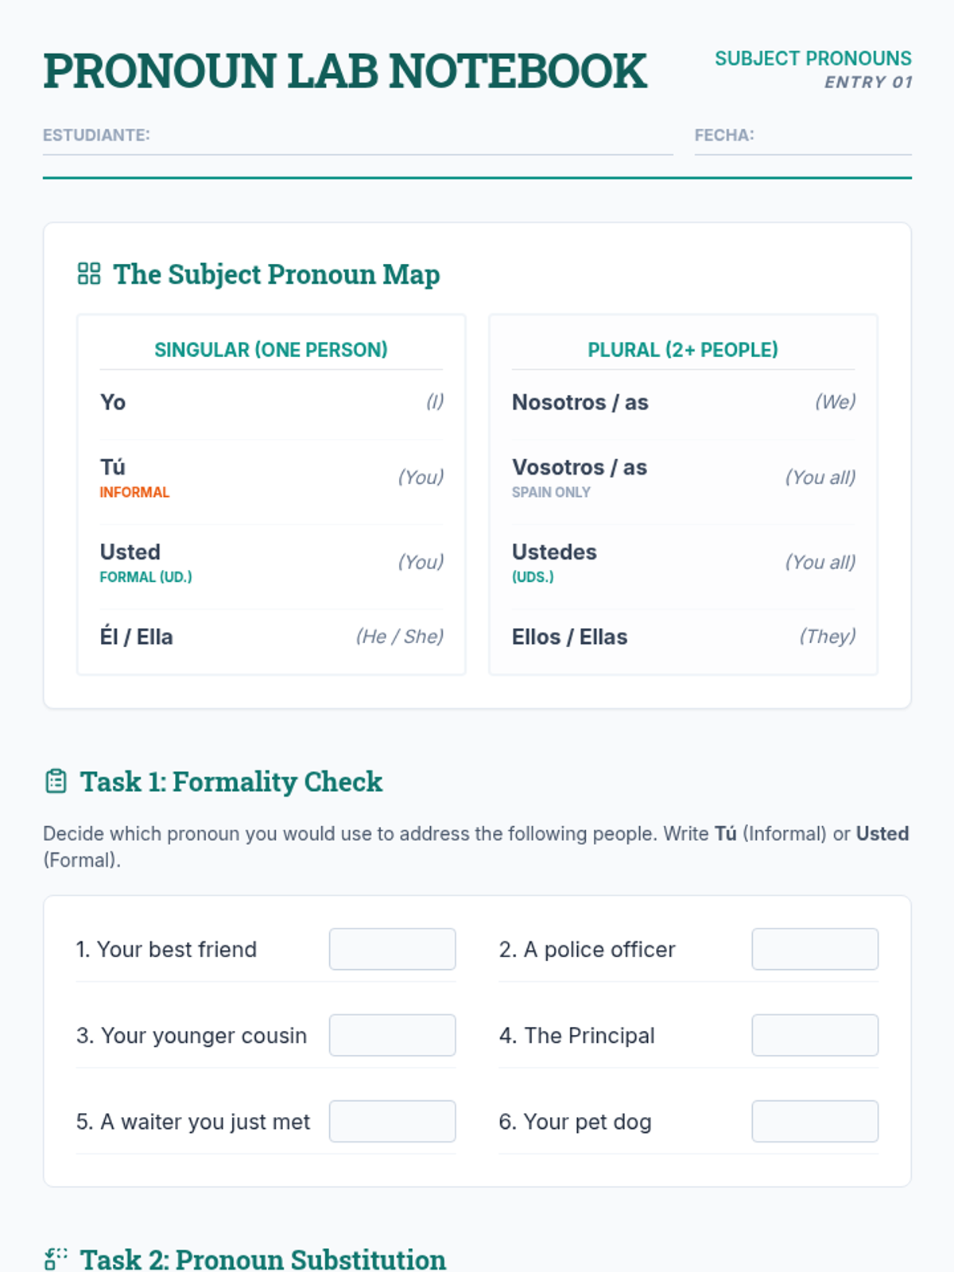Click the clipboard icon beside Task 1
This screenshot has height=1272, width=954.
(x=56, y=781)
